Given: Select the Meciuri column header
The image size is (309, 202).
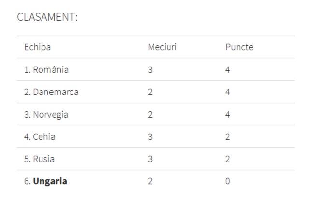Looking at the screenshot, I should point(162,47).
